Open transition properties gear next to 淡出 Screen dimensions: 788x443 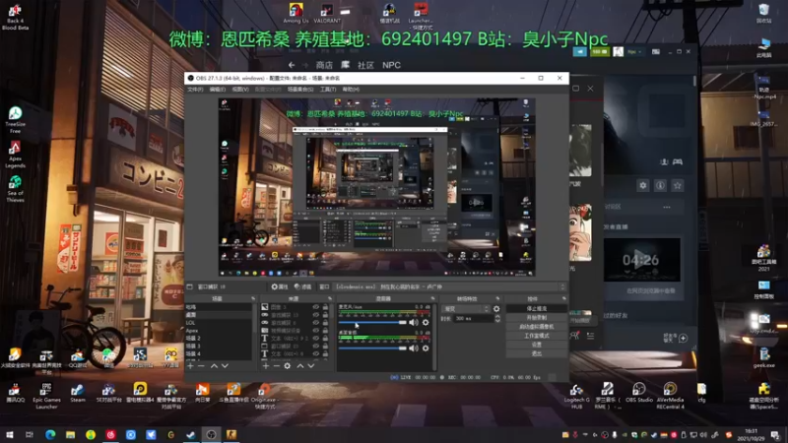[x=496, y=309]
